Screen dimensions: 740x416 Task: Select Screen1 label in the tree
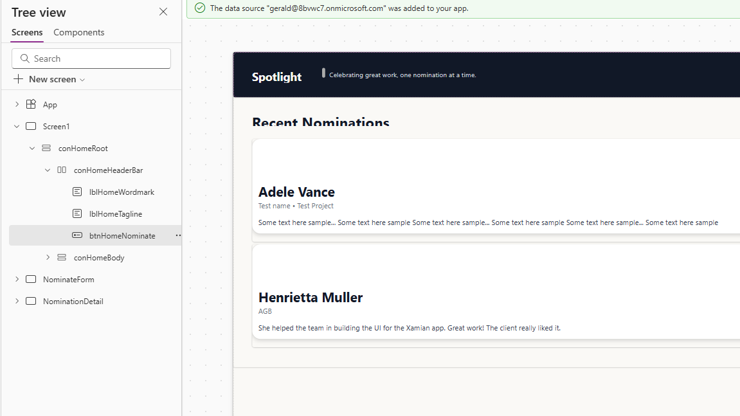[x=56, y=127]
